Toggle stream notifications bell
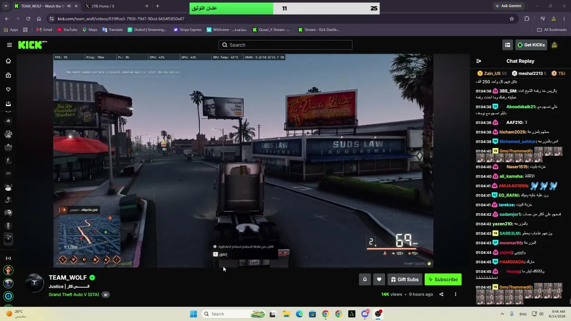The image size is (571, 321). 364,280
